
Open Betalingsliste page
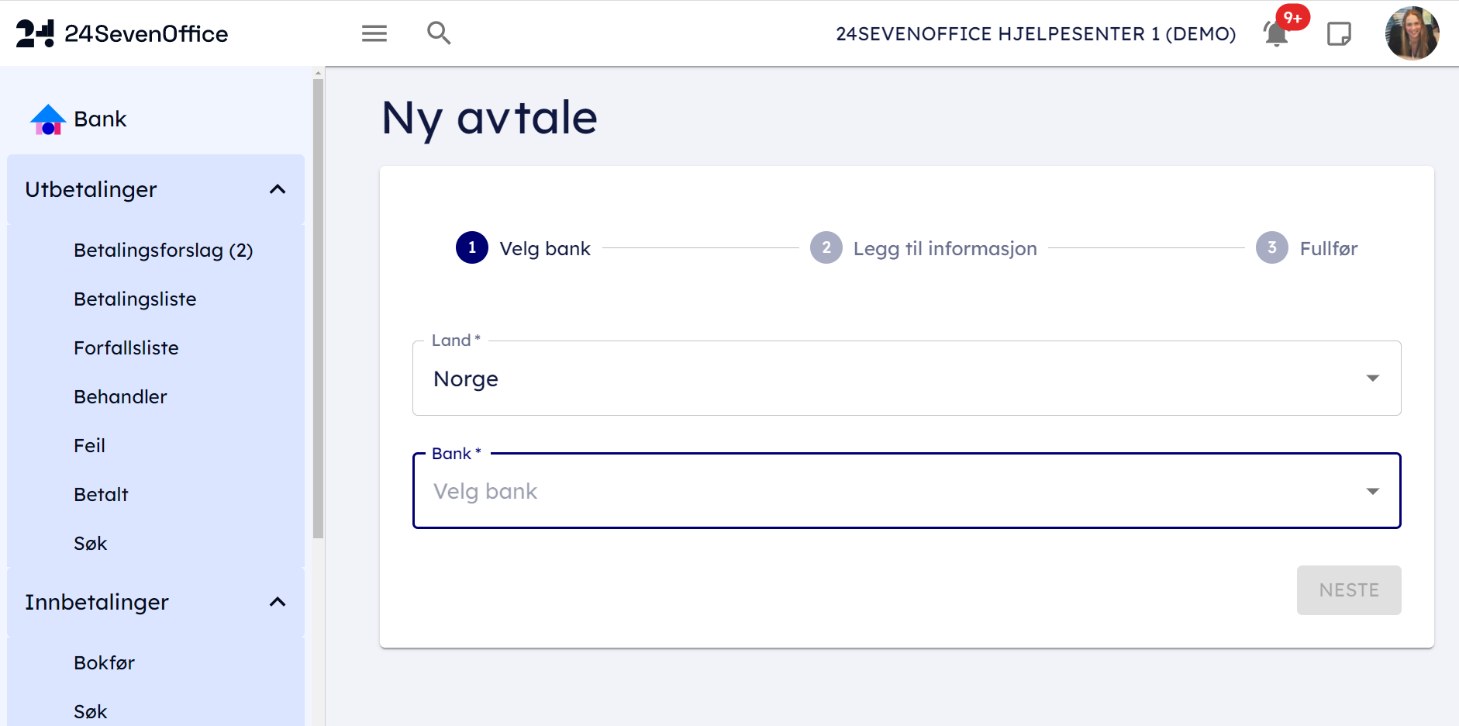click(x=135, y=299)
